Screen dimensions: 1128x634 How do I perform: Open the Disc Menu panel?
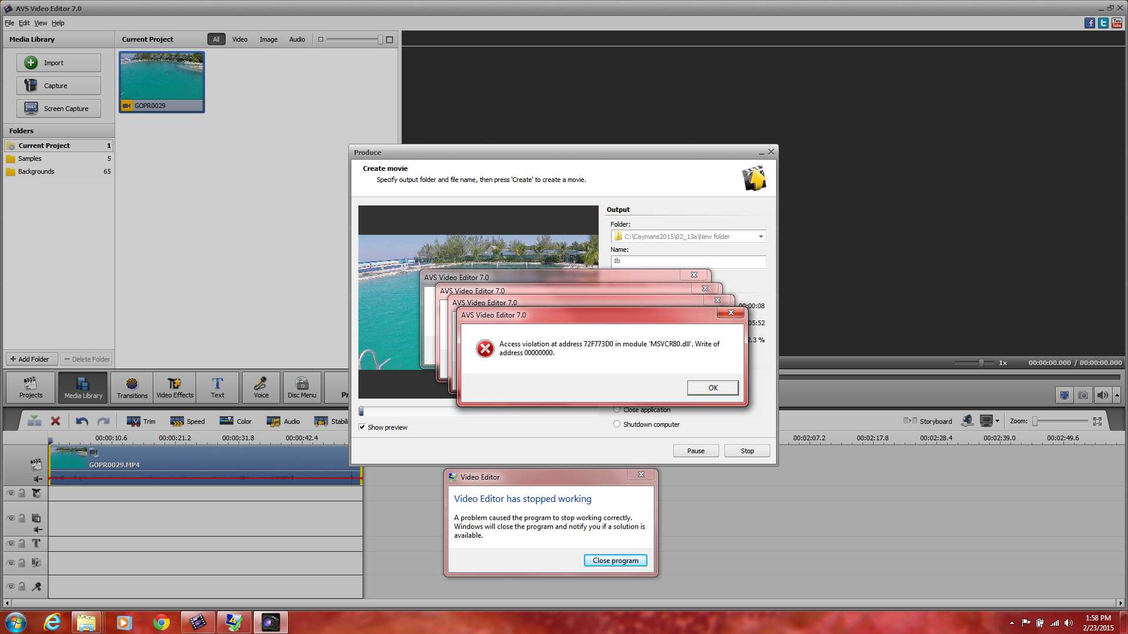[x=302, y=387]
